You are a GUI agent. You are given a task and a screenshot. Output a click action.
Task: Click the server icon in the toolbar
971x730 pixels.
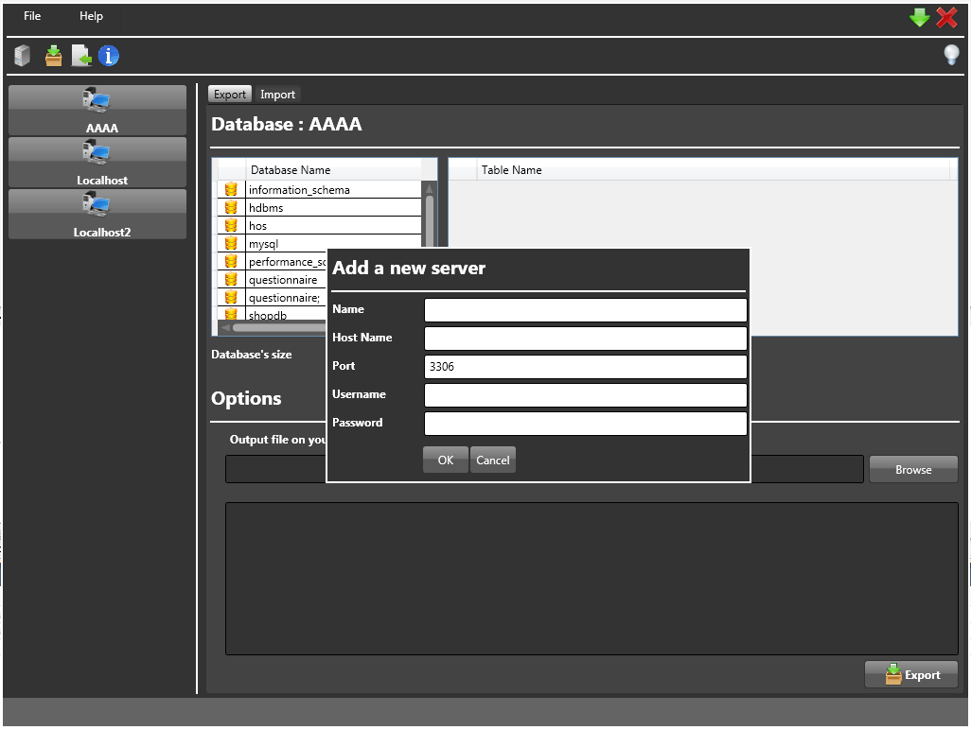point(20,56)
